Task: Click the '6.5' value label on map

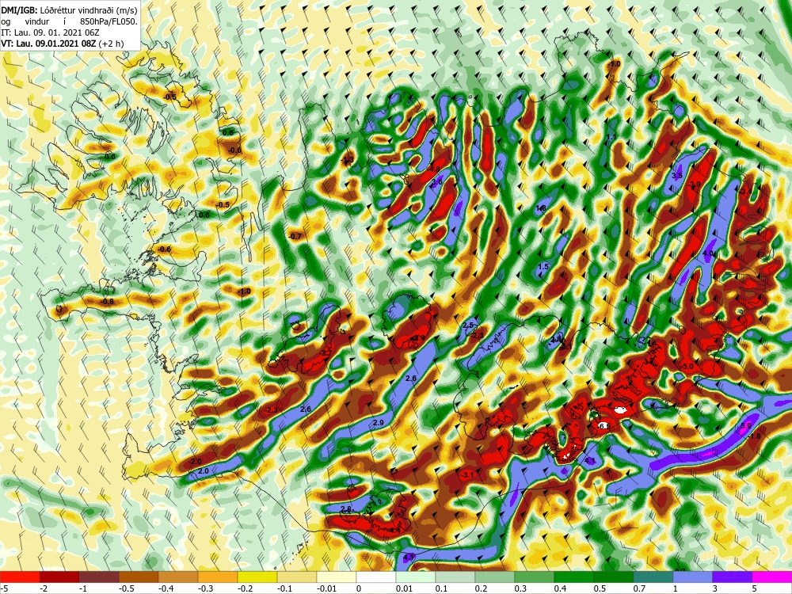Action: click(604, 426)
